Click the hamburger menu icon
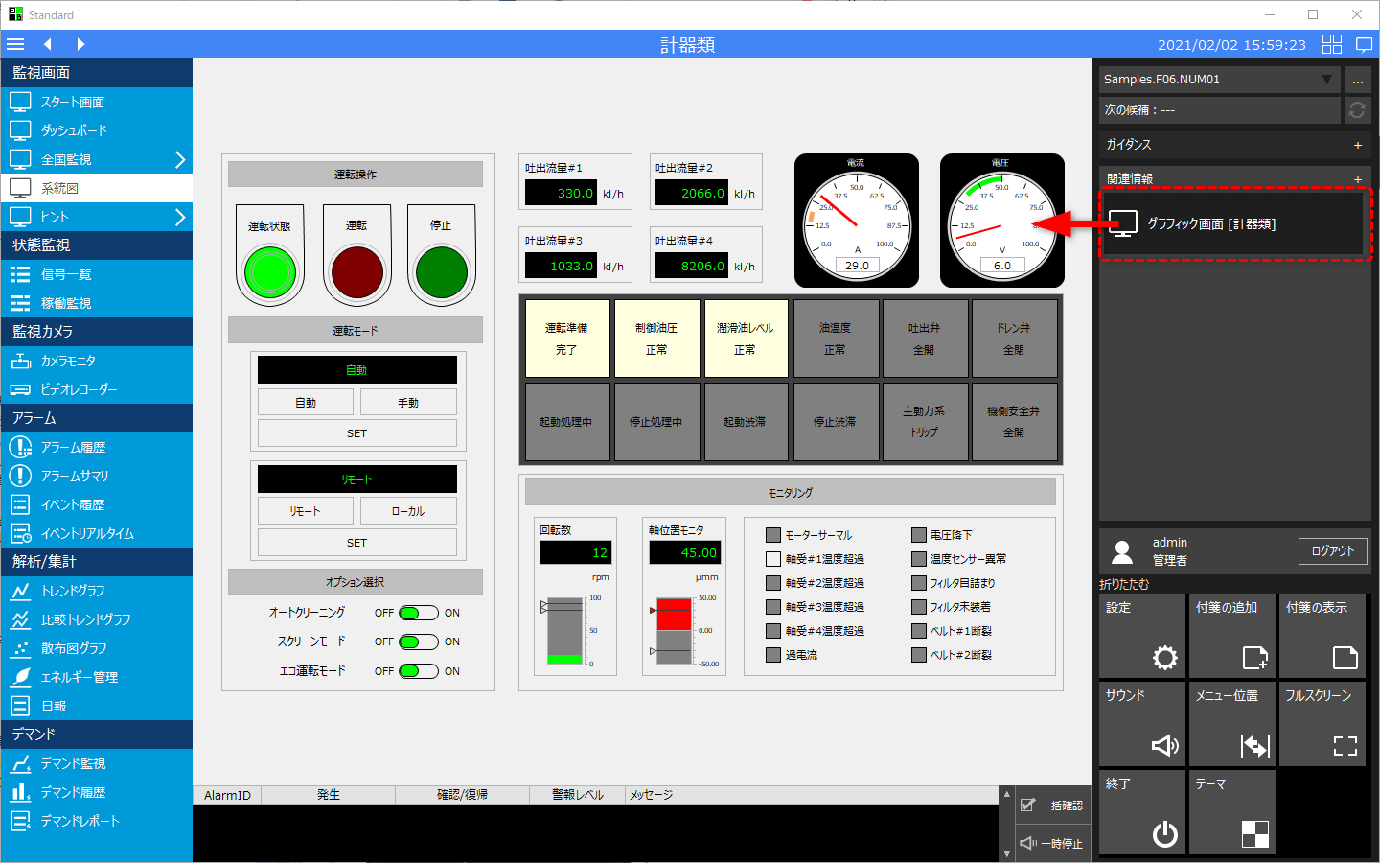1380x863 pixels. tap(15, 44)
